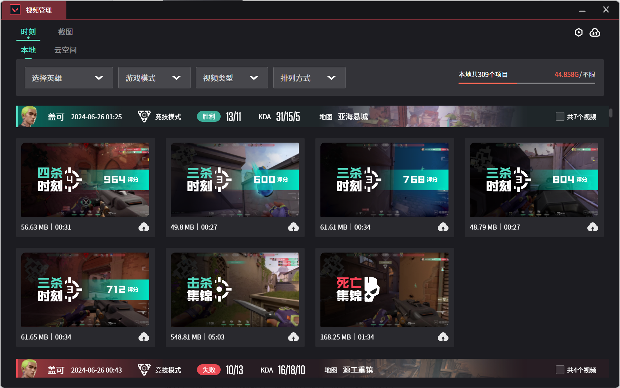Upload the 61.61 MB clip to cloud
This screenshot has width=620, height=388.
pos(443,227)
